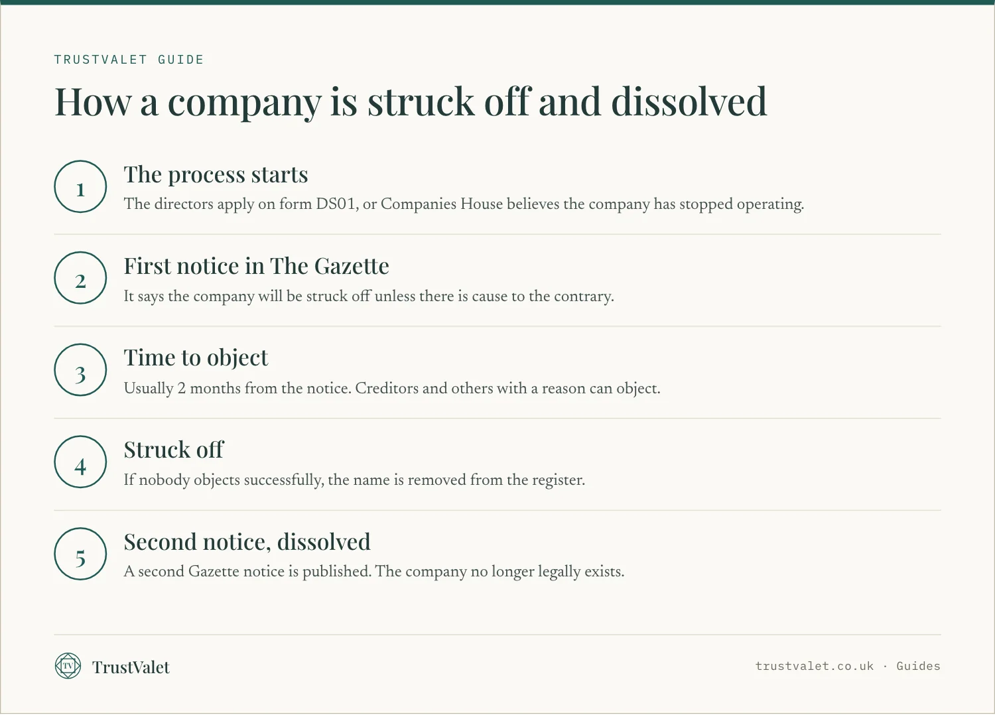Viewport: 995px width, 715px height.
Task: Select the heading "Time to object"
Action: 196,358
